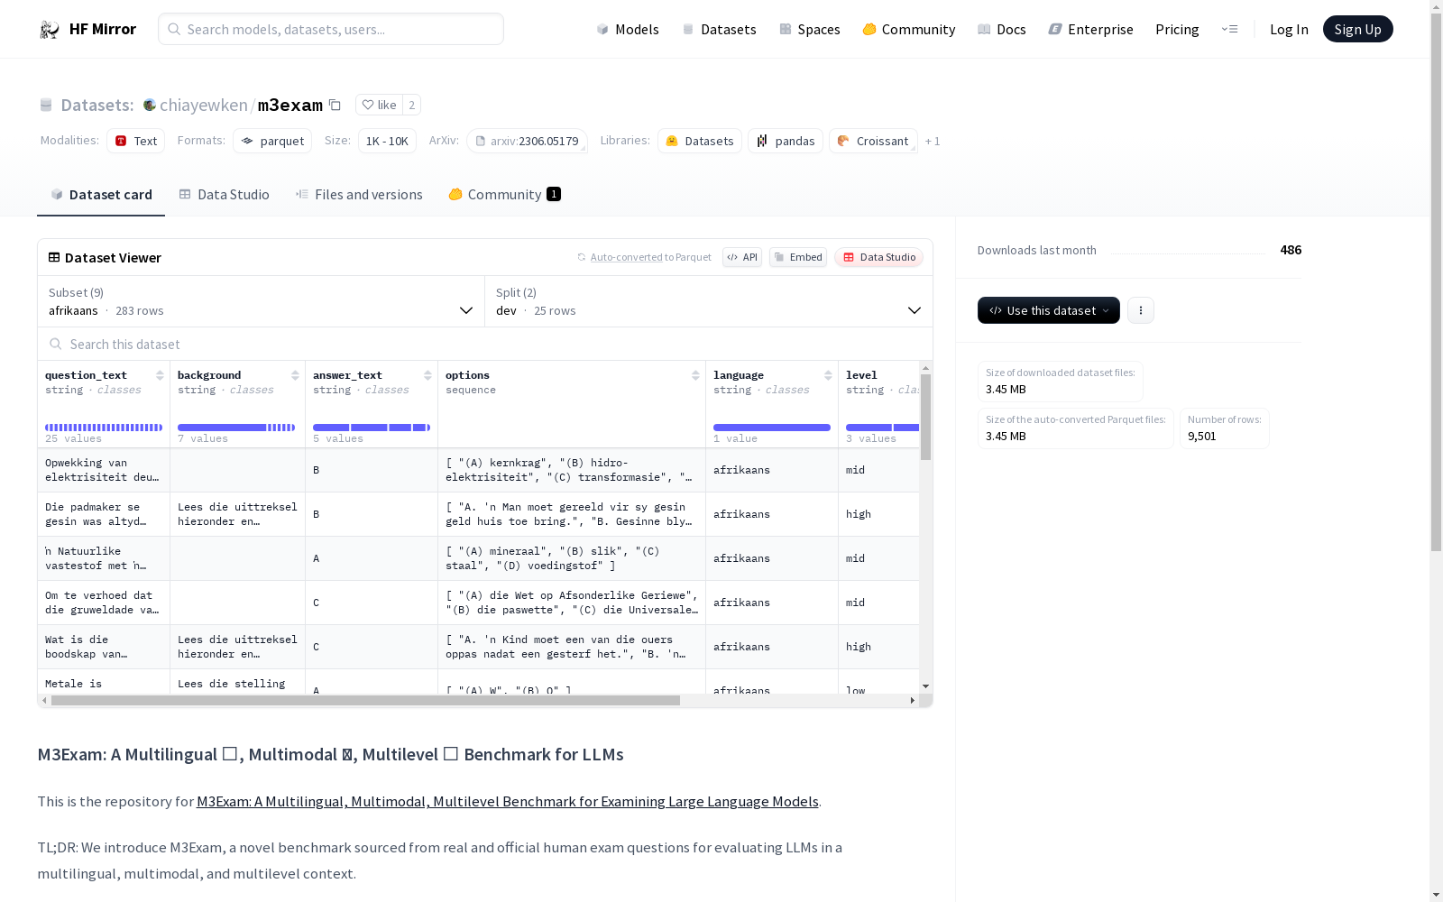Click the "(A) mineraal" options cell
The width and height of the screenshot is (1443, 902).
point(572,558)
